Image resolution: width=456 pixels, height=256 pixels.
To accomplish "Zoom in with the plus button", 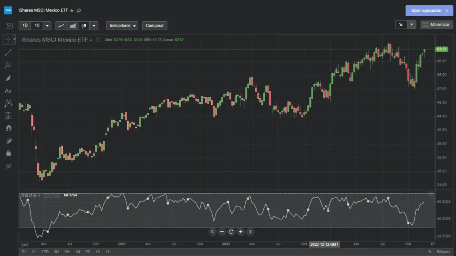I will pyautogui.click(x=241, y=232).
